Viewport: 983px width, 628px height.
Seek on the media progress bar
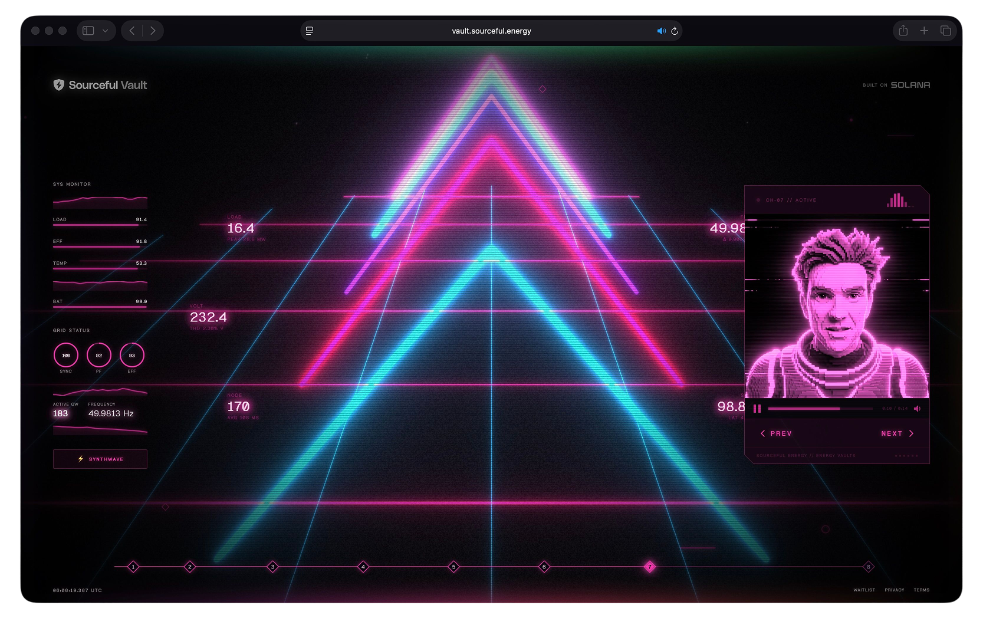(820, 409)
